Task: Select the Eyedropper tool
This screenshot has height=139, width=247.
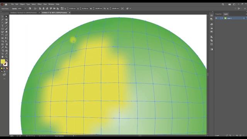Action: 2,47
